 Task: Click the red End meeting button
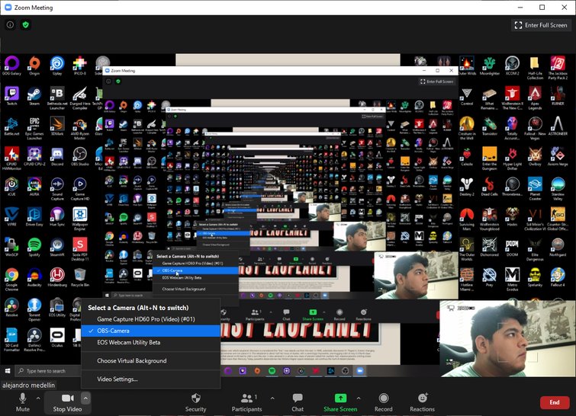(x=555, y=402)
